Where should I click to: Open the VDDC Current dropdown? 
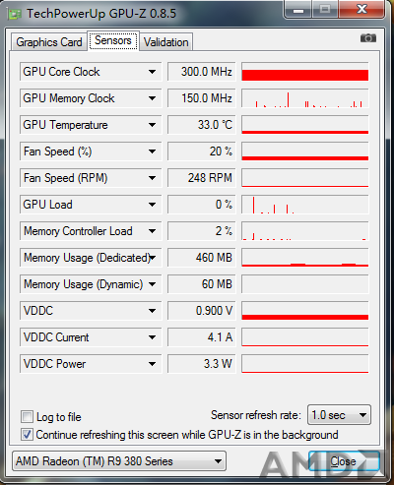pyautogui.click(x=152, y=337)
